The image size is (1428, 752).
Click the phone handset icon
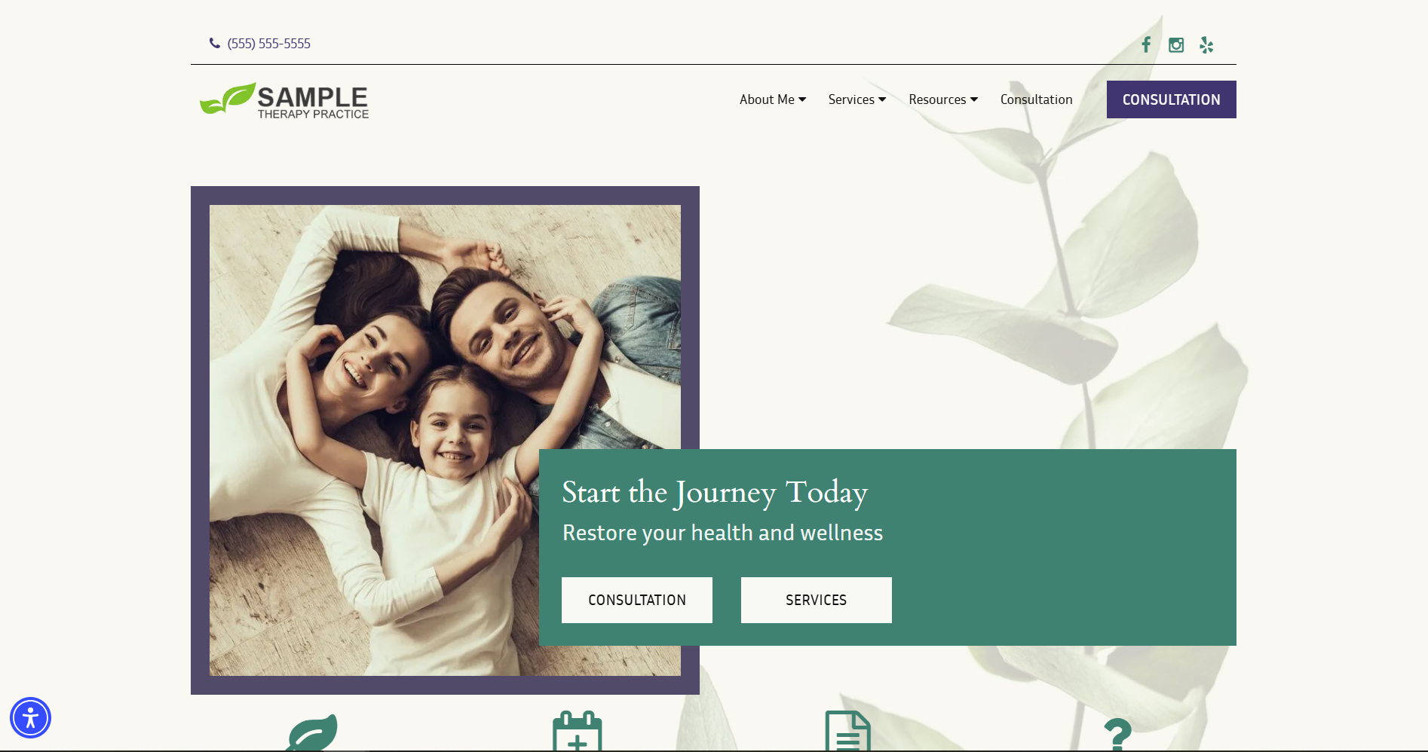pos(215,44)
